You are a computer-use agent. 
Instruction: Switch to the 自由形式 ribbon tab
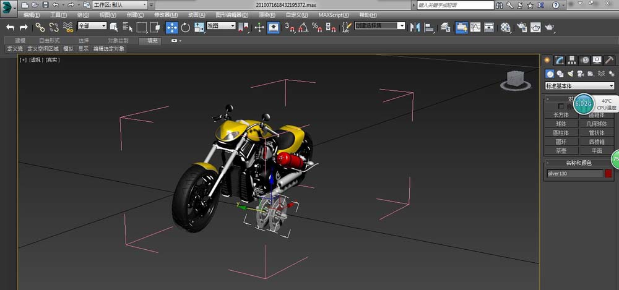tap(49, 40)
